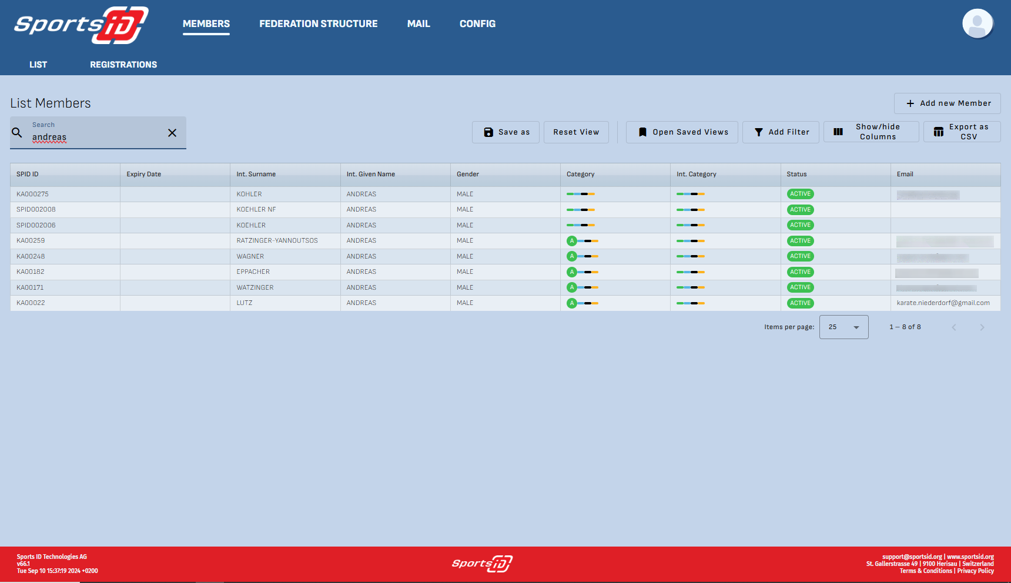Click the category color bar for KOHLER

click(580, 194)
